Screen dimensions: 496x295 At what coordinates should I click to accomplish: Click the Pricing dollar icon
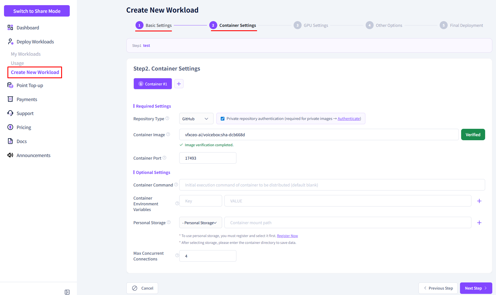pyautogui.click(x=10, y=127)
